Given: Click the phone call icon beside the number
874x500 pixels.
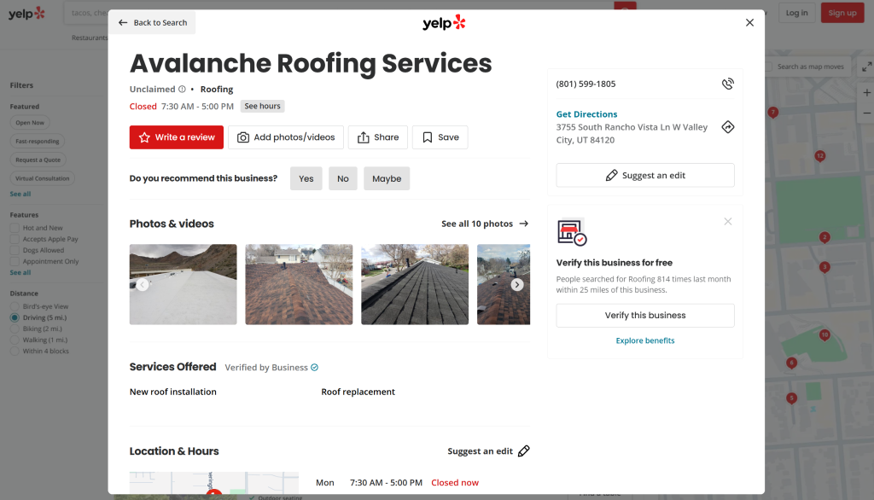Looking at the screenshot, I should (727, 84).
